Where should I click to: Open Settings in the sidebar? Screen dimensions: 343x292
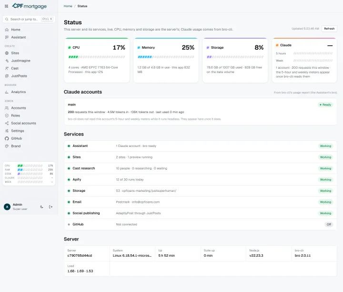click(x=29, y=131)
